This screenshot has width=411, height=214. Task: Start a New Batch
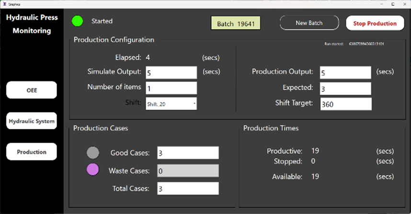pyautogui.click(x=308, y=23)
